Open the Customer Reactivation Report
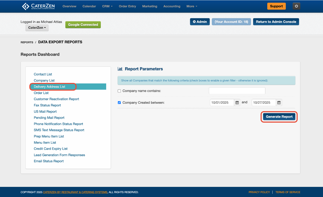 coord(57,99)
